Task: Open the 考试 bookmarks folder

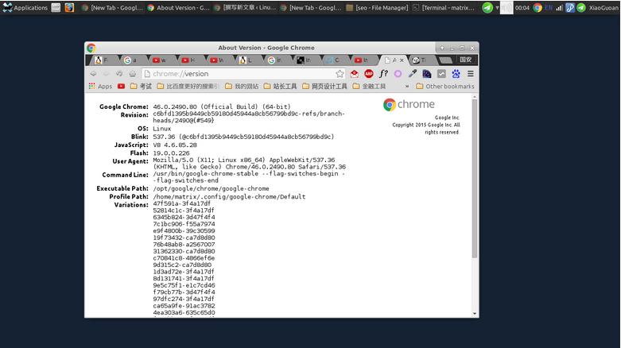Action: click(x=141, y=86)
